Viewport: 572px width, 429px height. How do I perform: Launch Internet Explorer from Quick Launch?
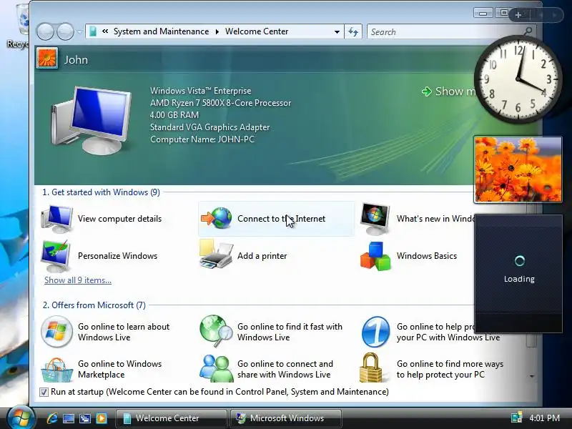pyautogui.click(x=51, y=418)
